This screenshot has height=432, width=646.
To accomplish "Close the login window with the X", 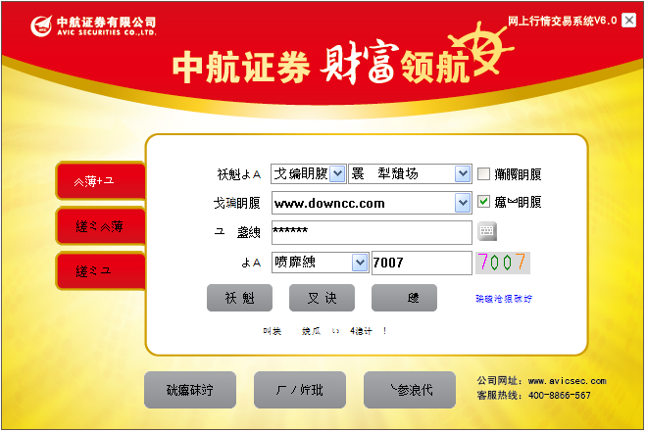I will pyautogui.click(x=629, y=21).
